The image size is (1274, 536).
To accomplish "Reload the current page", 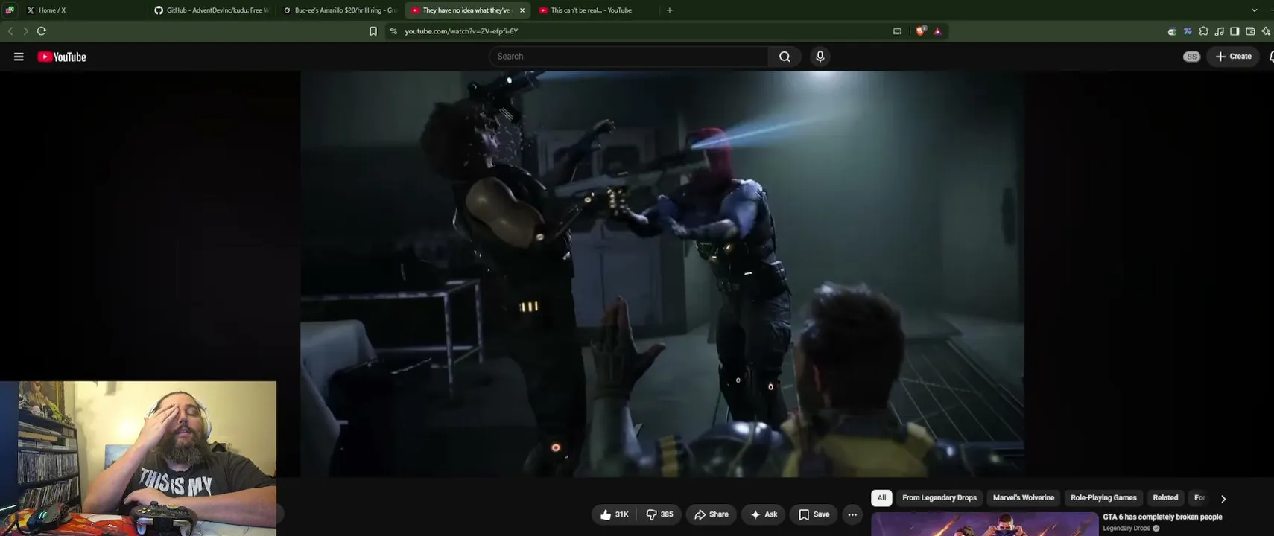I will (42, 31).
